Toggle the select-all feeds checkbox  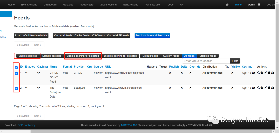click(17, 67)
